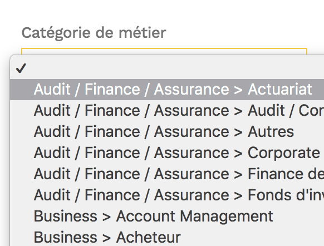Click the Catégorie de métier label

(x=94, y=33)
